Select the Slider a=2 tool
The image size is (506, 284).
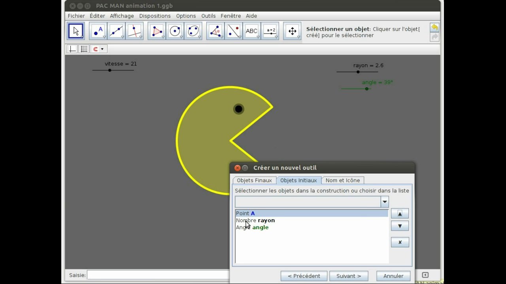tap(270, 31)
